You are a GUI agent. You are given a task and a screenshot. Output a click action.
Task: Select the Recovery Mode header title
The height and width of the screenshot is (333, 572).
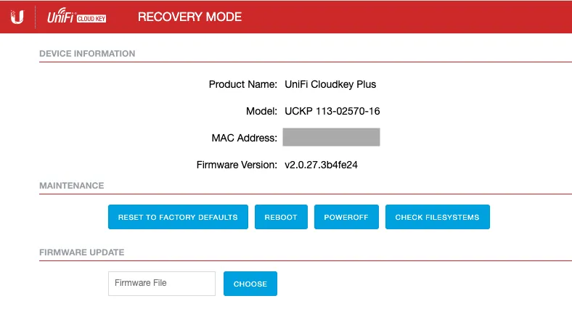click(x=189, y=17)
